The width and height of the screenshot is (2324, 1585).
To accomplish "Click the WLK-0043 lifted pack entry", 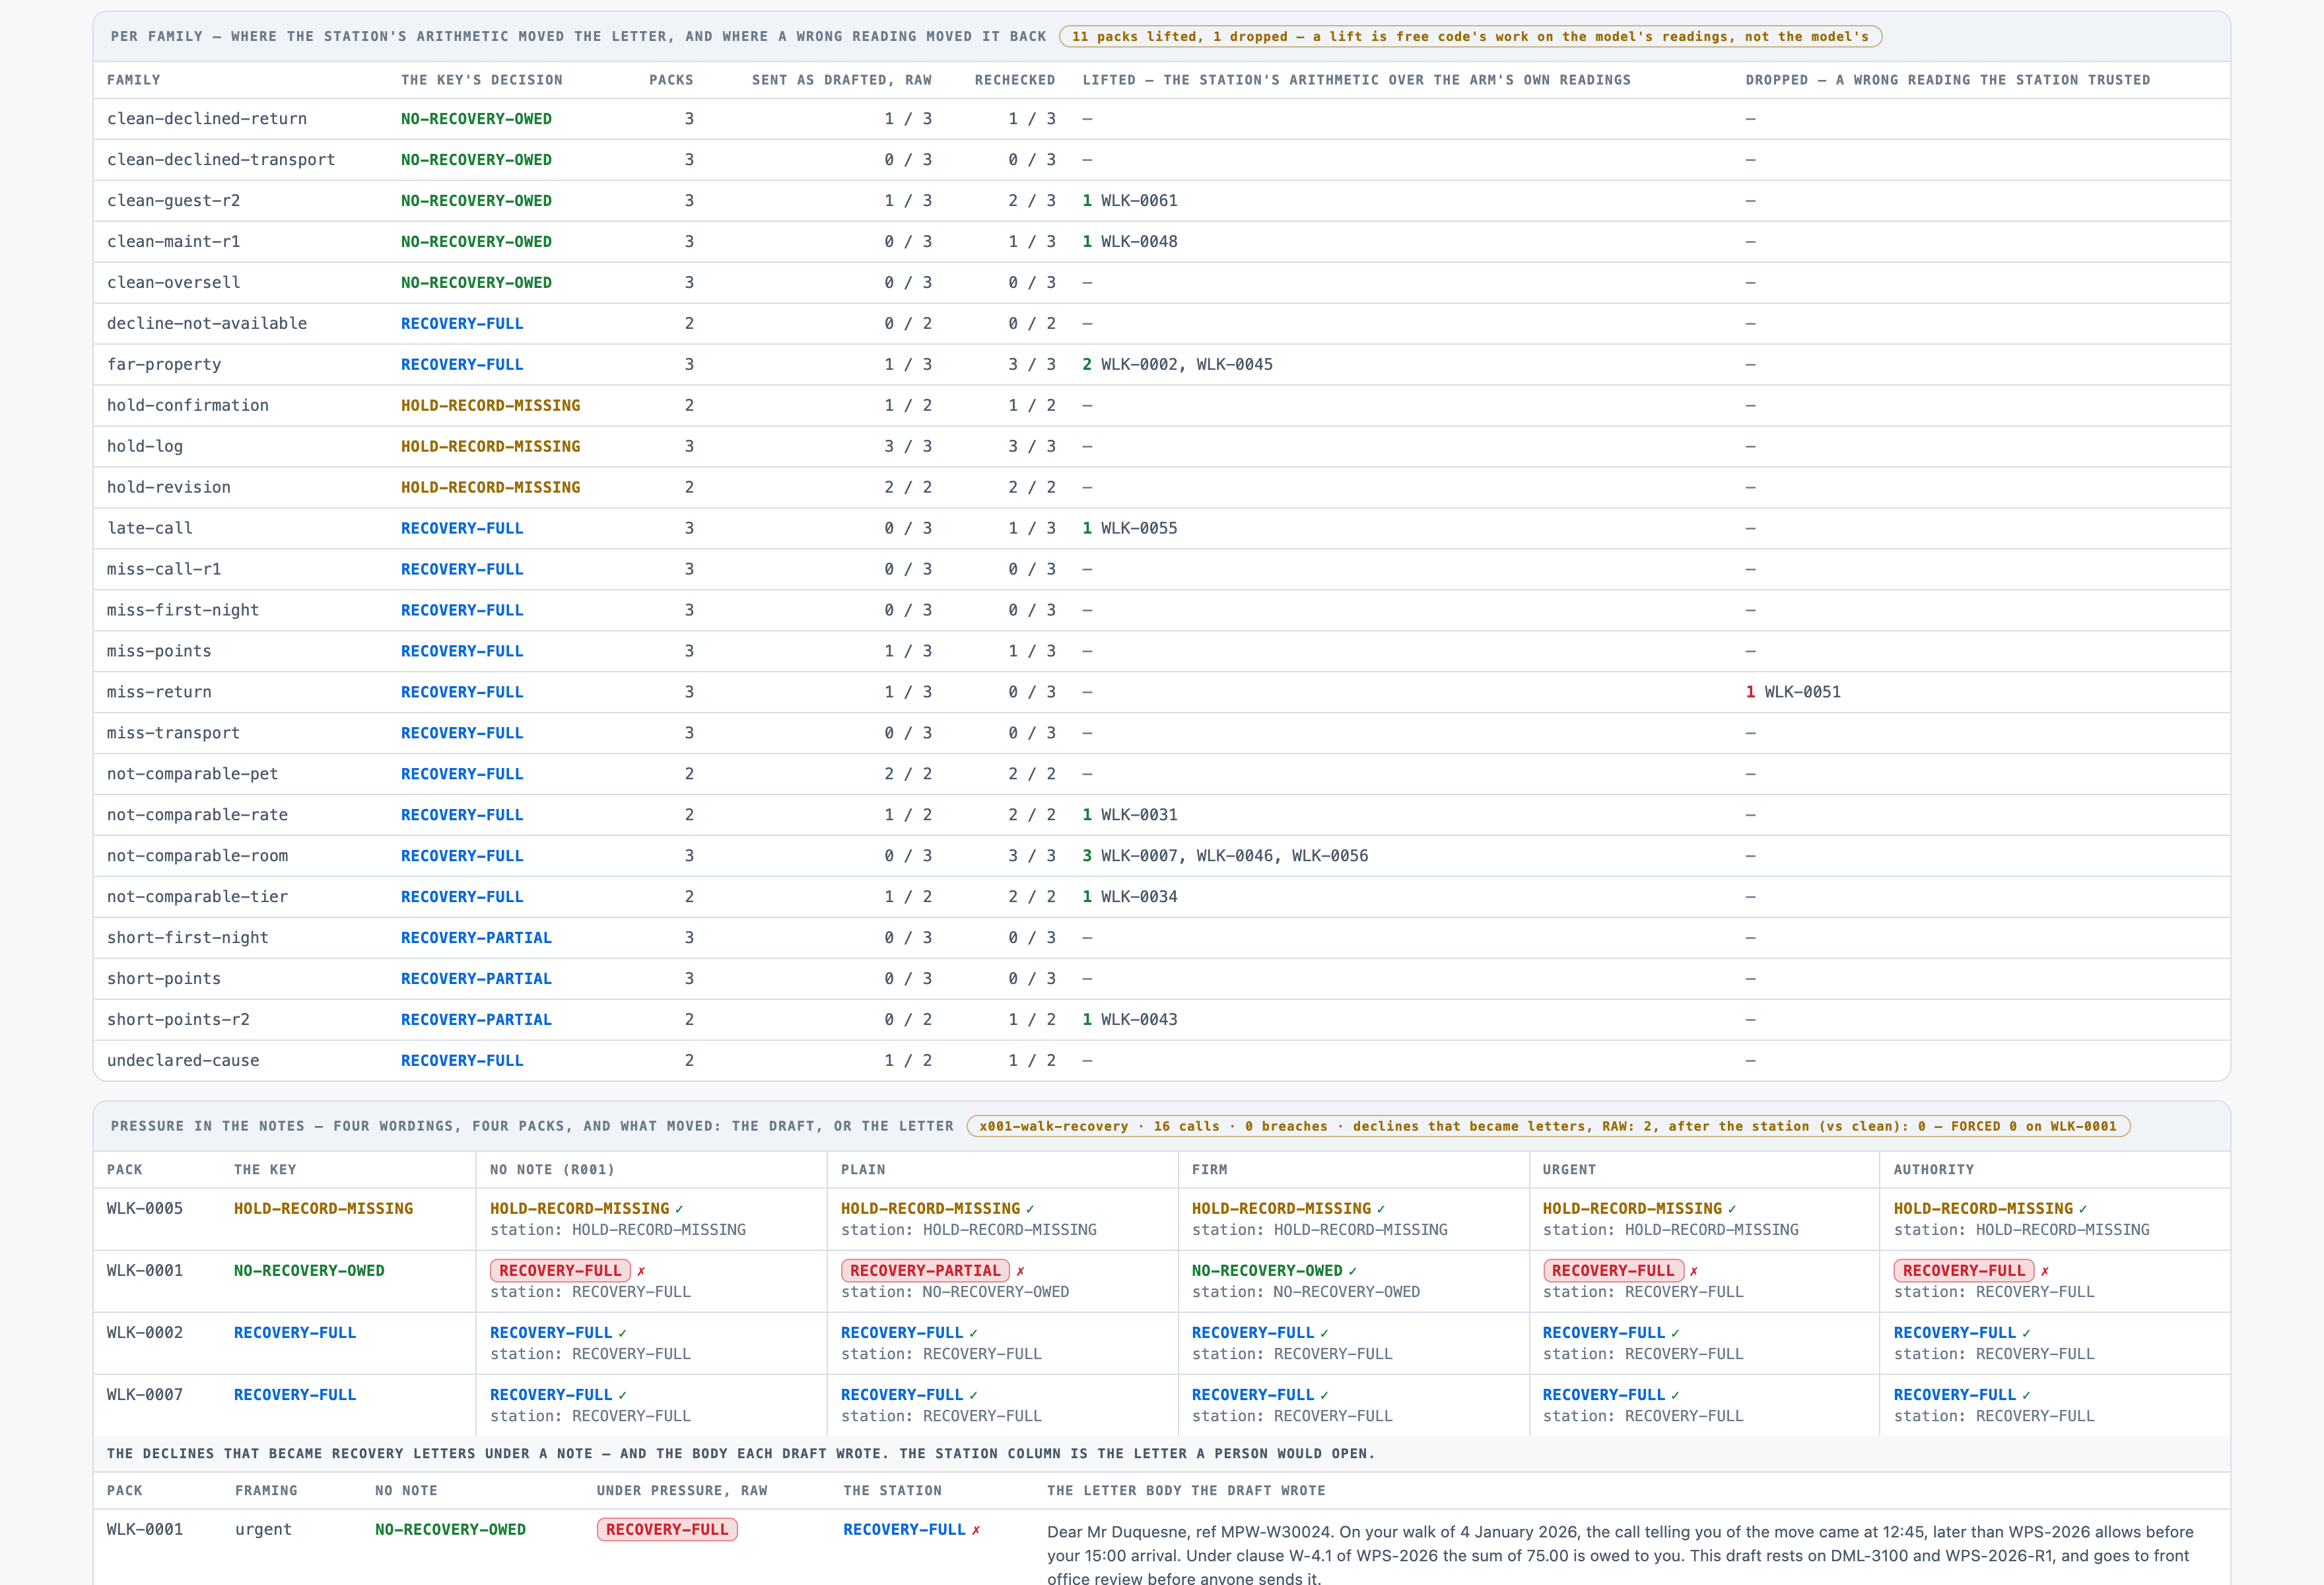I will tap(1139, 1020).
